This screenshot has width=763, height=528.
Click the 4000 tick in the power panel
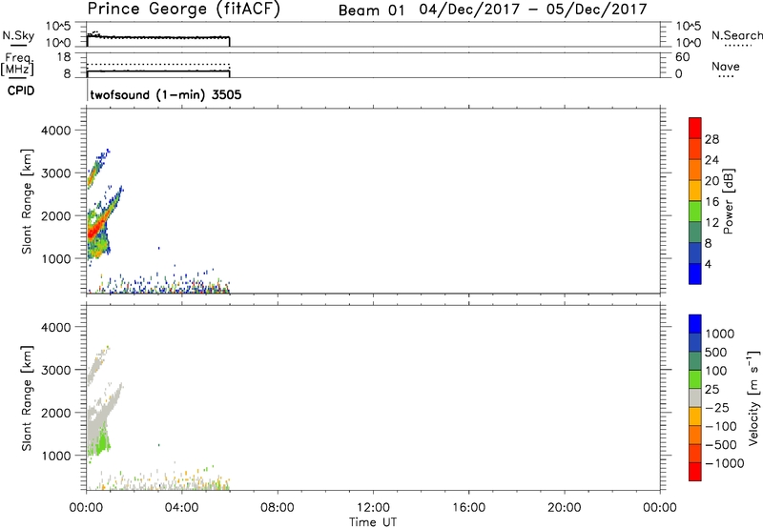56,131
